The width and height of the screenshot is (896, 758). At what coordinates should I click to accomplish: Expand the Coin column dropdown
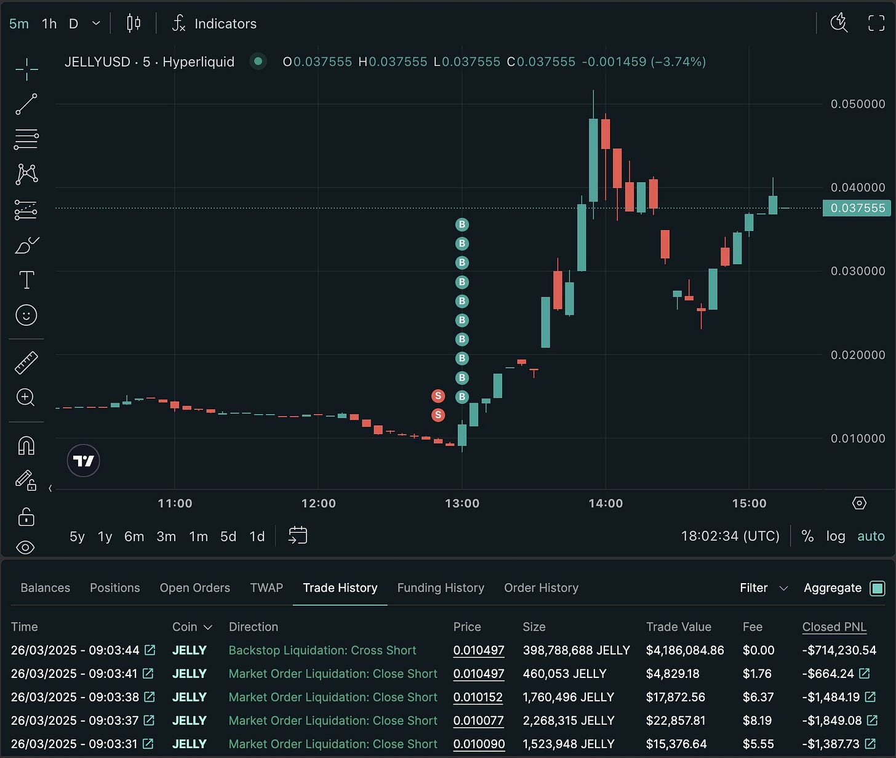193,626
